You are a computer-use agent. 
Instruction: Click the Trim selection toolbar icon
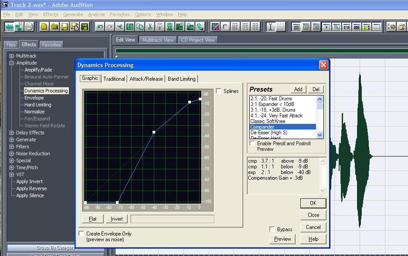(x=129, y=27)
